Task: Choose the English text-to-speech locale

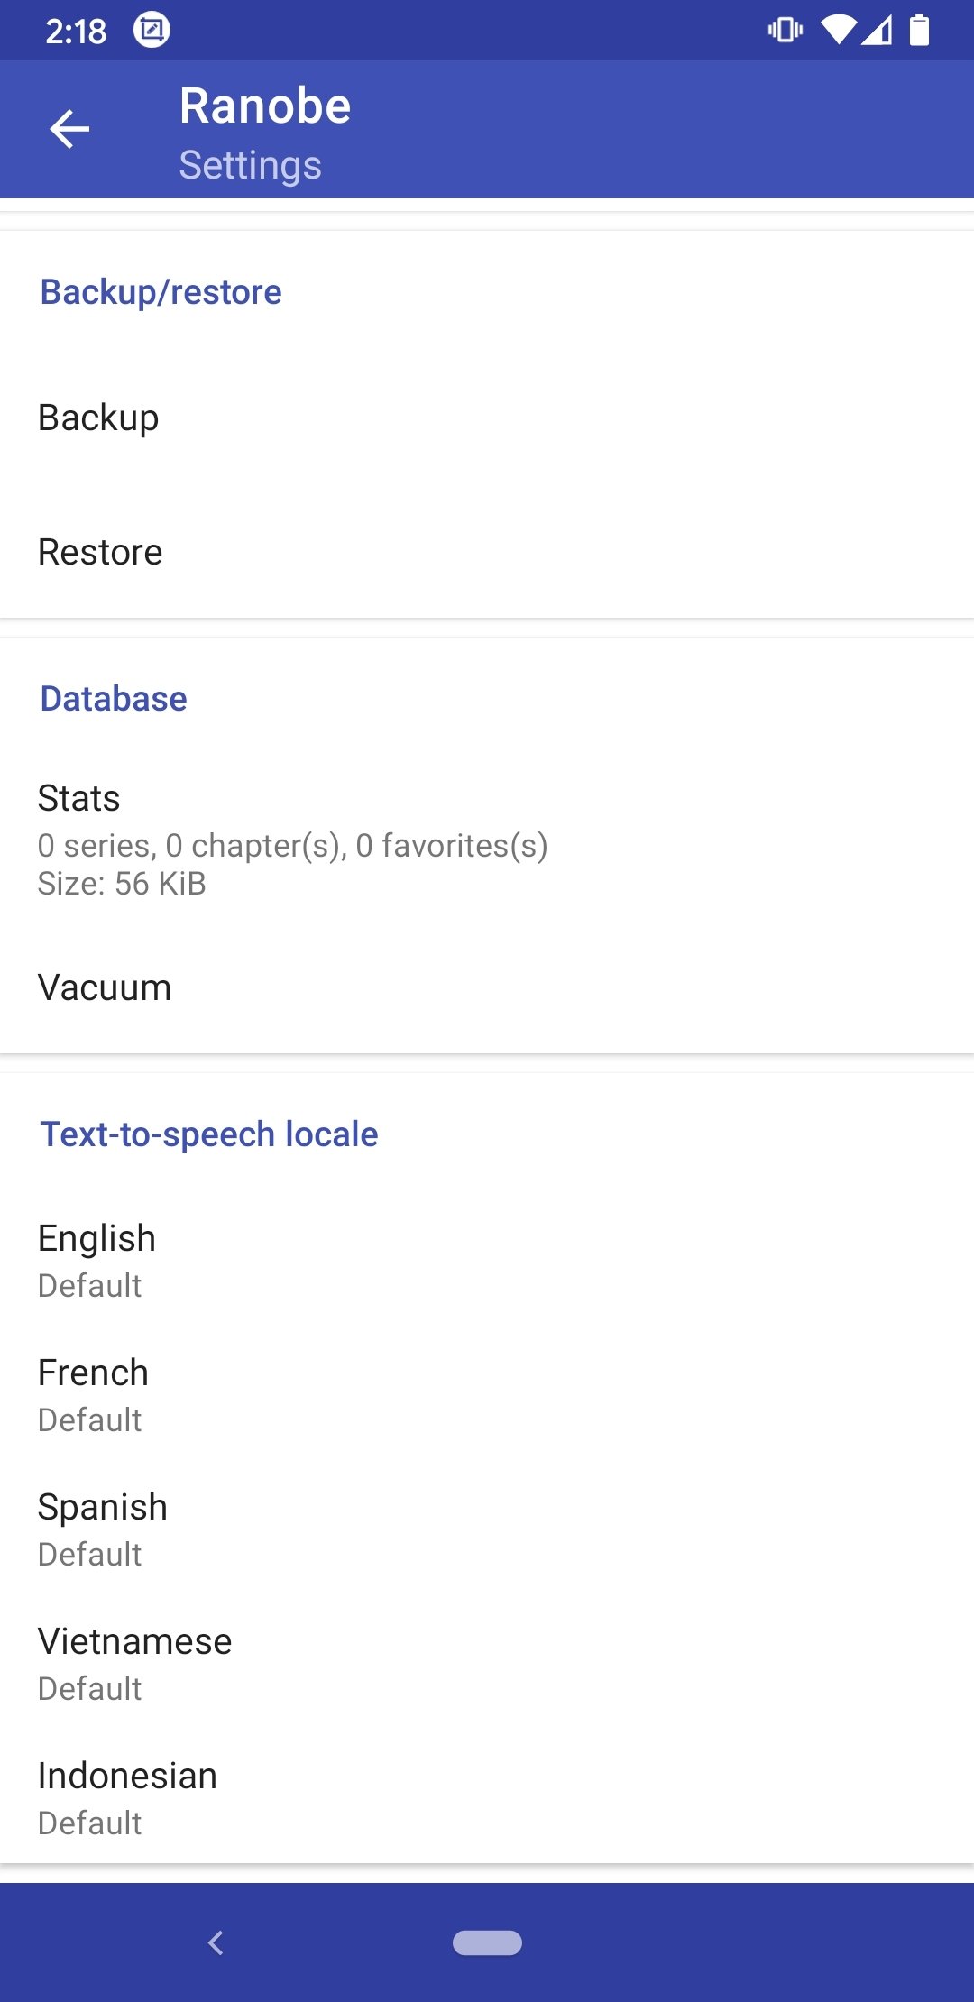Action: coord(487,1261)
